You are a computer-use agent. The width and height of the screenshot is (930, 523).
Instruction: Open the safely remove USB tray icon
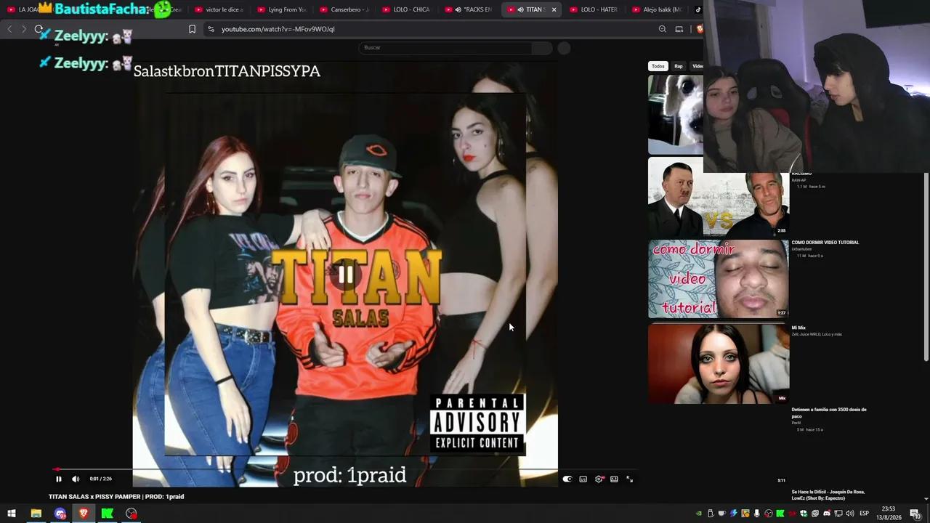coord(711,514)
